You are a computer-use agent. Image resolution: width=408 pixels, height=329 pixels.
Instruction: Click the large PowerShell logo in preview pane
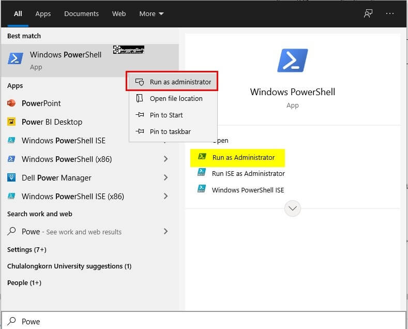tap(293, 61)
